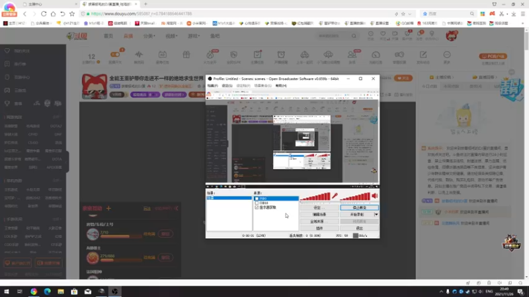Screen dimensions: 529x297
Task: Open the Scene Collection menu in OBS
Action: point(263,86)
